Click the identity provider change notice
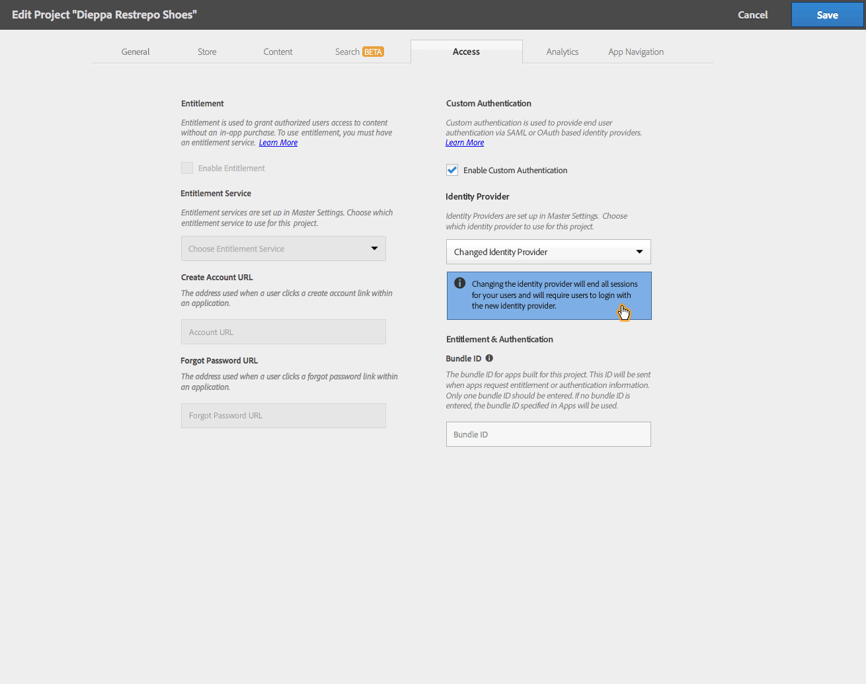This screenshot has height=684, width=866. [549, 295]
